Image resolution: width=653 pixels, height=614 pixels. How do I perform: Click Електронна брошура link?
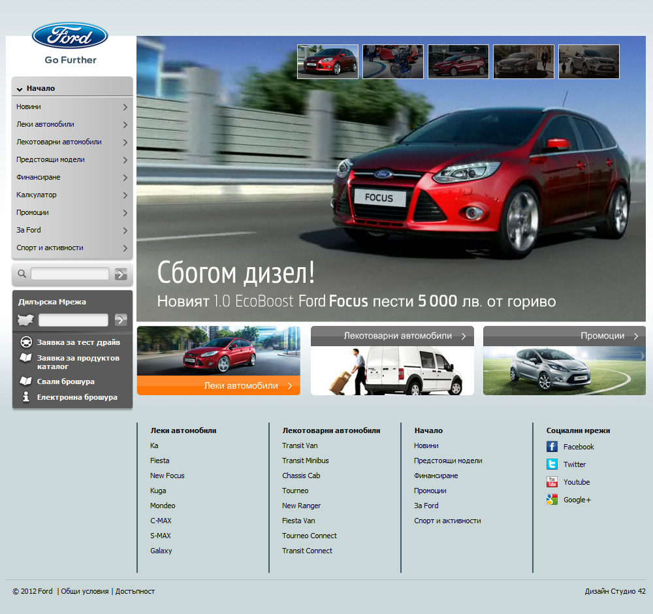point(77,397)
